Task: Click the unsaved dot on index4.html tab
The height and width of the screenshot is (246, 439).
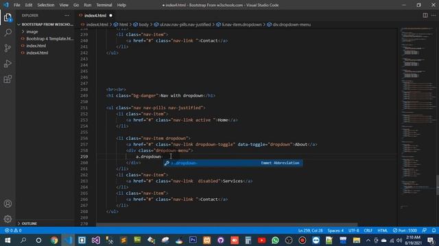Action: pyautogui.click(x=110, y=15)
